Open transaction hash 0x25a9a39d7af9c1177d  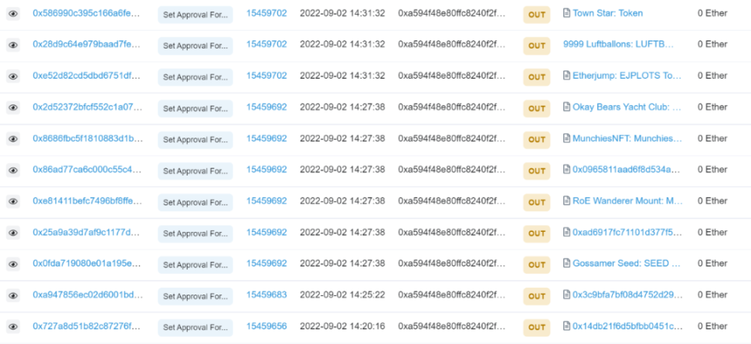pos(87,233)
